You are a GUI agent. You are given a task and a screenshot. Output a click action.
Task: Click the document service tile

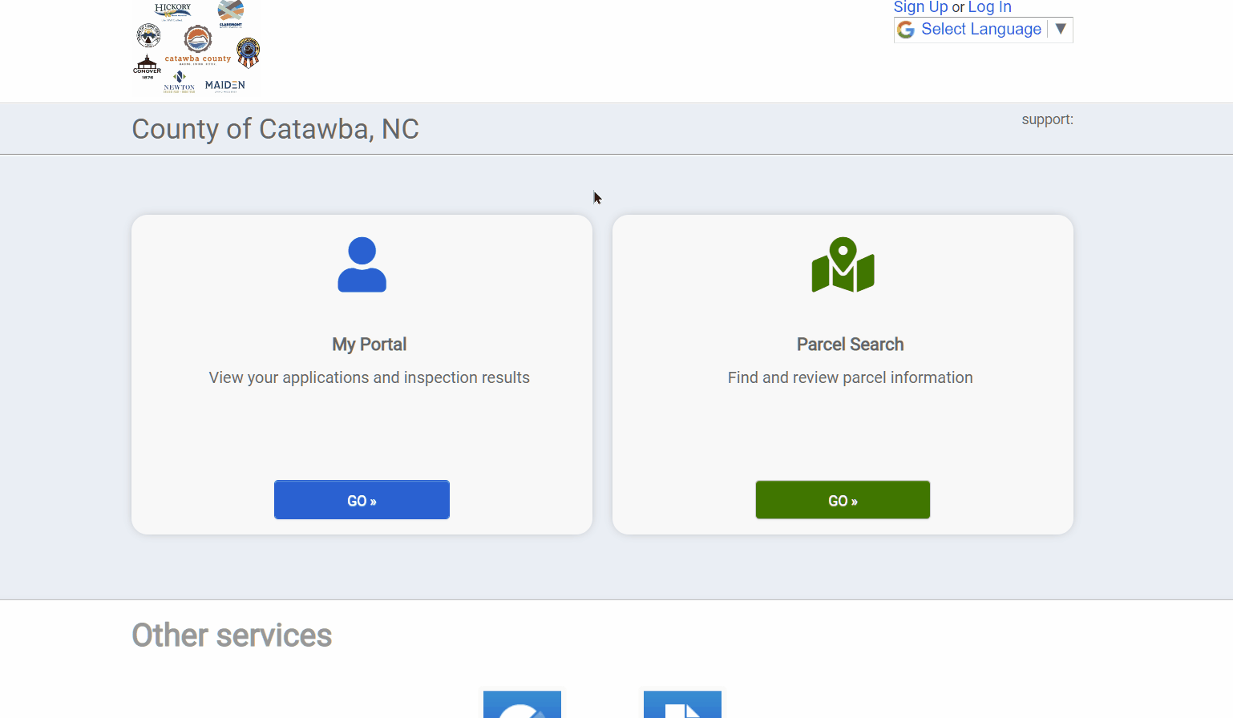click(682, 704)
